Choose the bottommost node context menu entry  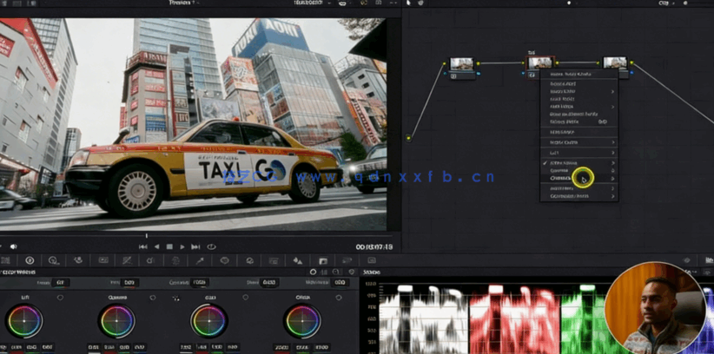pos(578,196)
